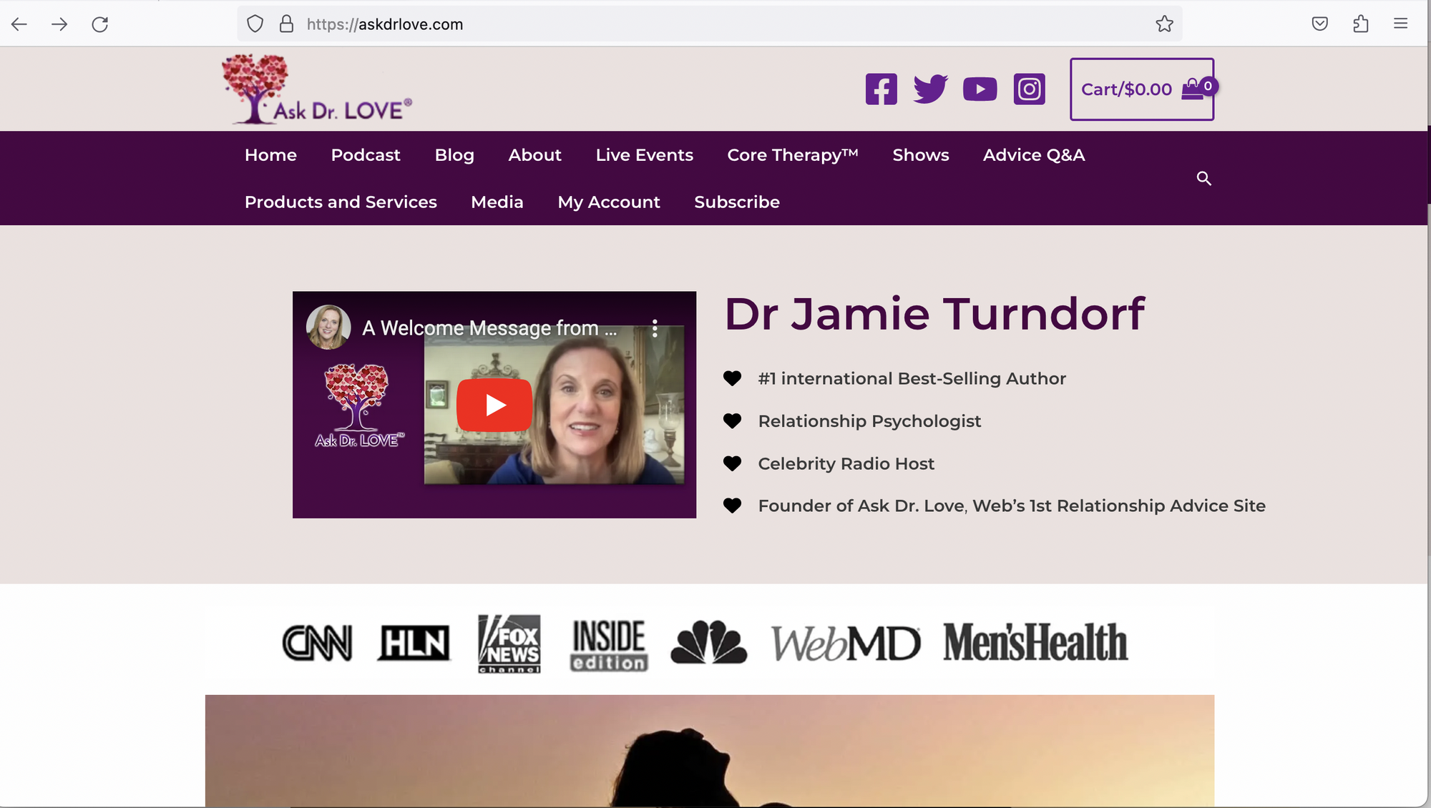The image size is (1431, 808).
Task: Click the Inside Edition logo
Action: coord(609,645)
